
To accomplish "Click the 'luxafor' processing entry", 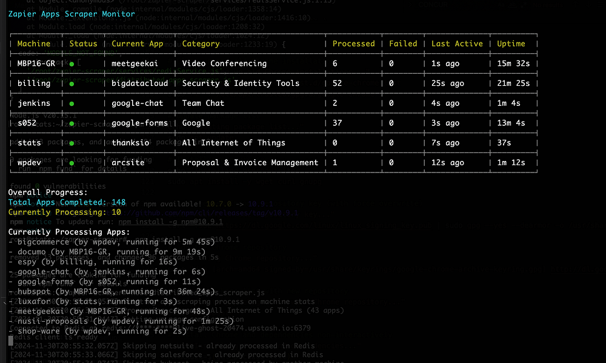I will coord(93,301).
